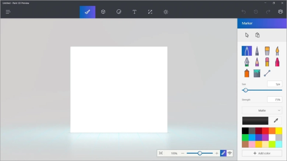
Task: Pick the white color swatch
Action: pyautogui.click(x=272, y=137)
